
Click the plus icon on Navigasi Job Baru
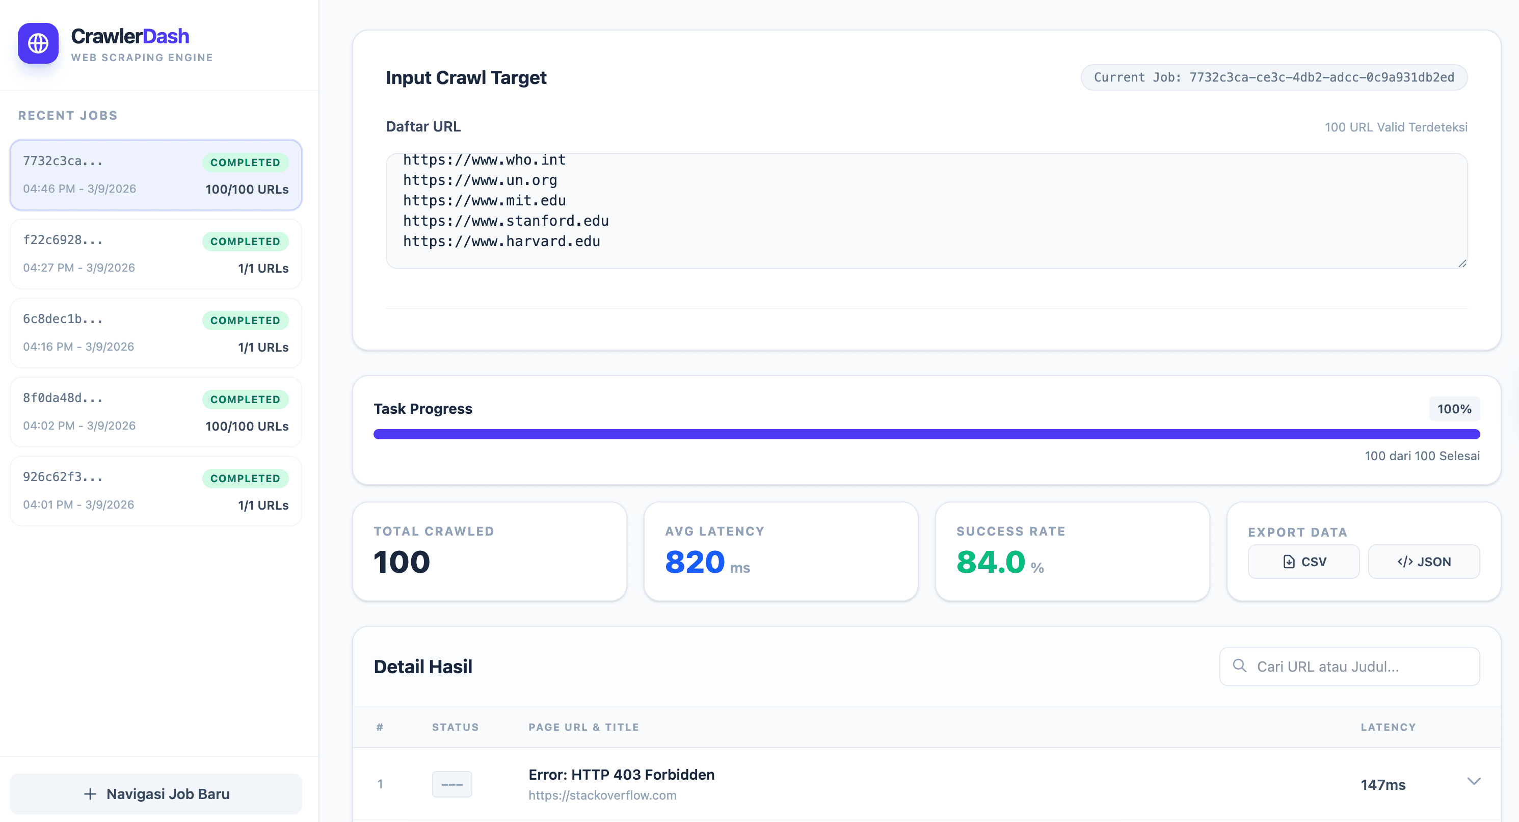[90, 793]
